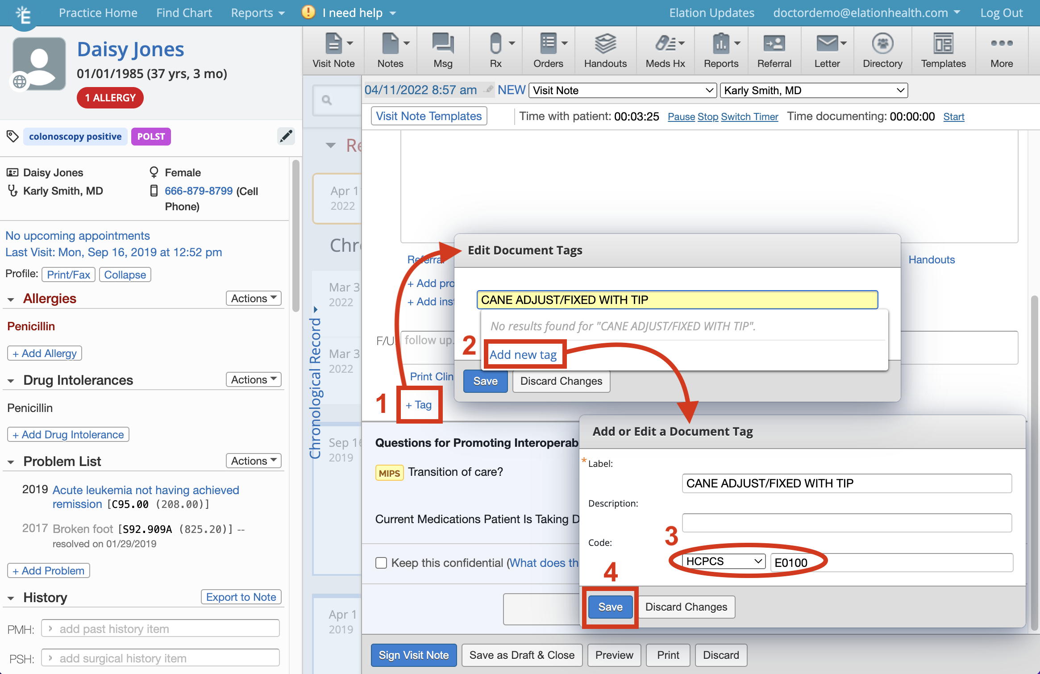1040x674 pixels.
Task: Click the Description input field
Action: (x=846, y=523)
